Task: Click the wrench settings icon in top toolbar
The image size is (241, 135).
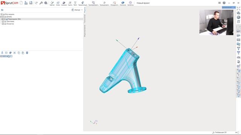Action: [x=41, y=3]
